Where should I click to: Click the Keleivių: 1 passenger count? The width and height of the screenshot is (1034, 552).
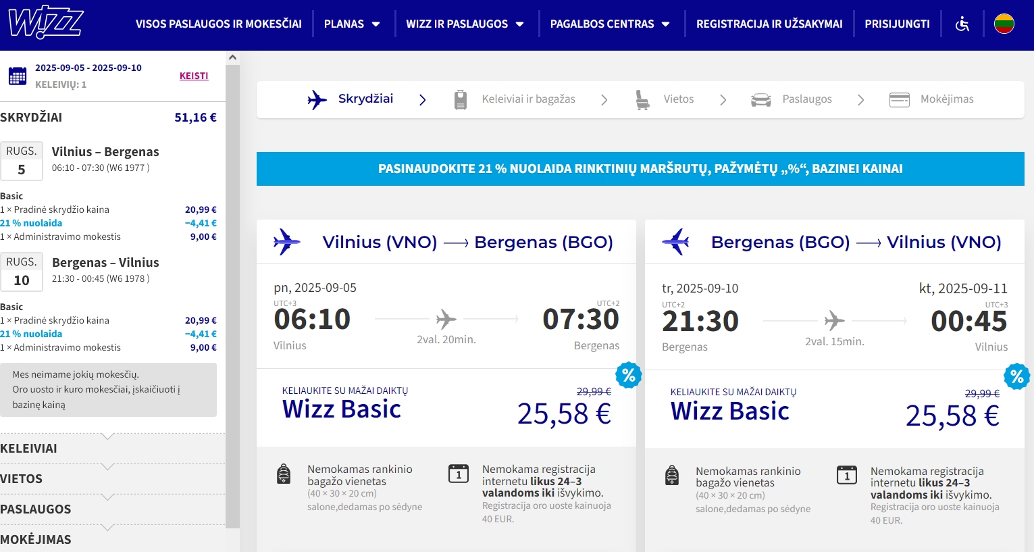[x=61, y=84]
